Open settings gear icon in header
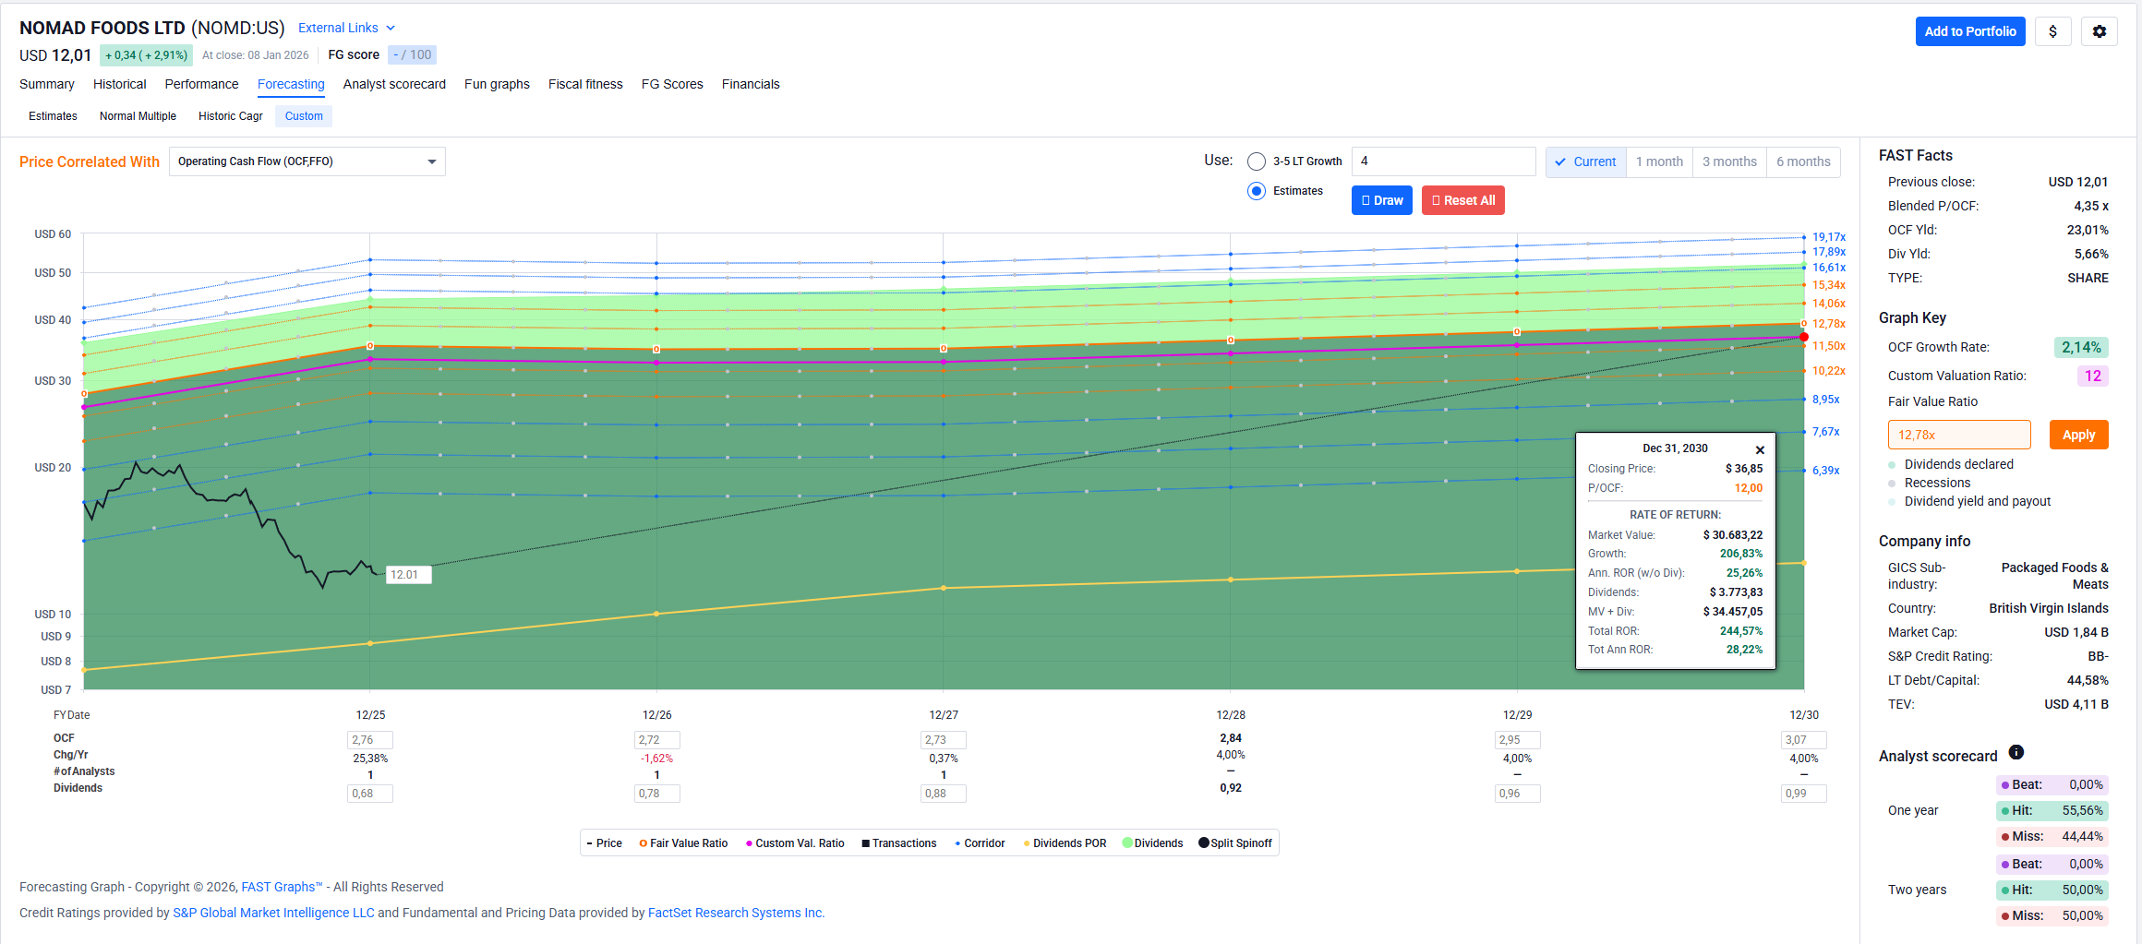This screenshot has width=2142, height=944. (2099, 31)
